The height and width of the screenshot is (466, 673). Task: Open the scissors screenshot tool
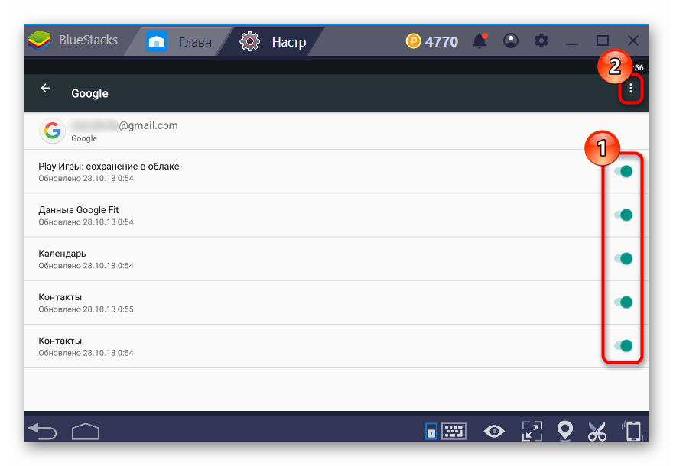point(597,432)
